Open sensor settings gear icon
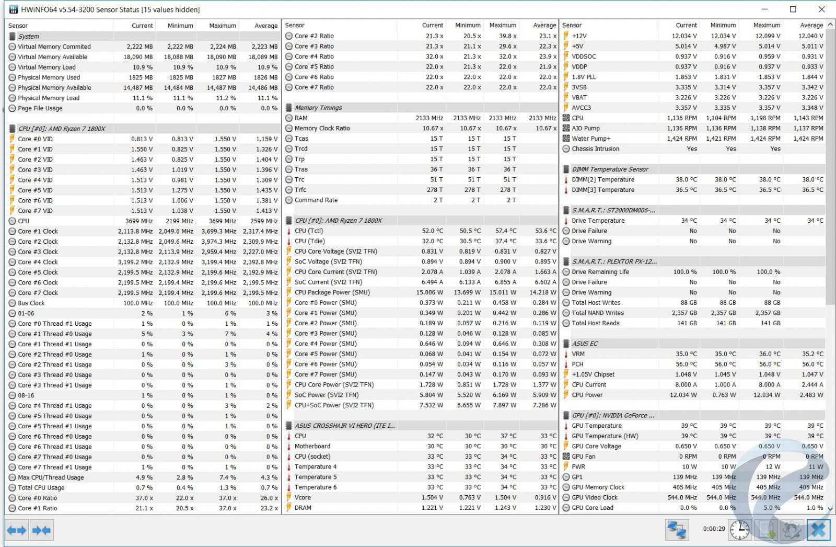This screenshot has height=547, width=836. (x=792, y=530)
